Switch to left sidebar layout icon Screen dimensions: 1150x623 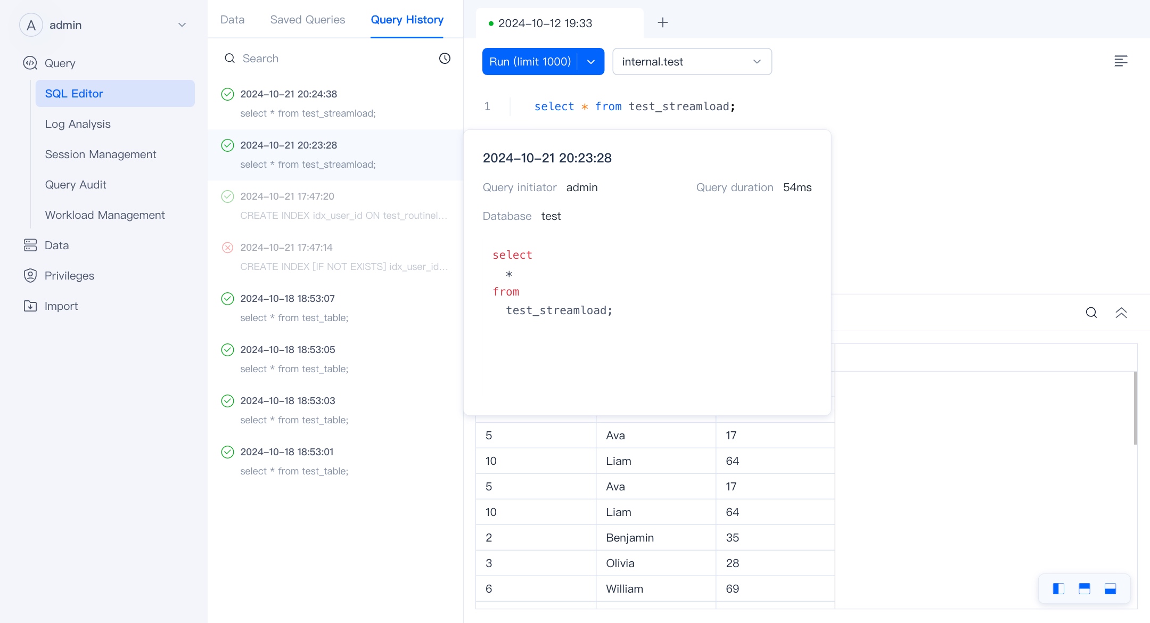(x=1058, y=588)
